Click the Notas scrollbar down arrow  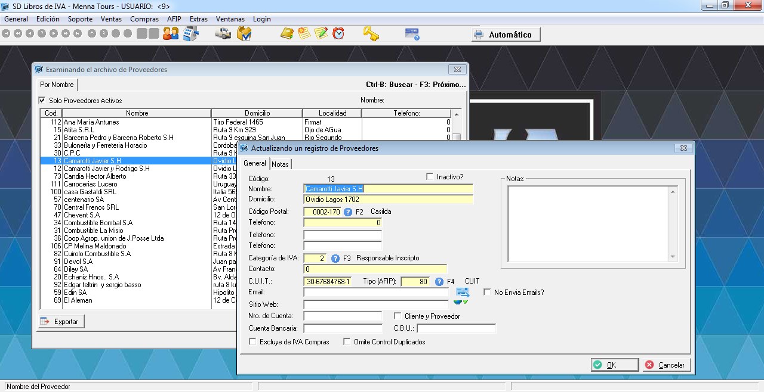pos(673,257)
